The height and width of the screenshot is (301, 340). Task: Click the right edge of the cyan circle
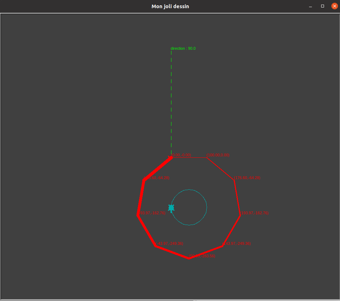click(x=207, y=207)
